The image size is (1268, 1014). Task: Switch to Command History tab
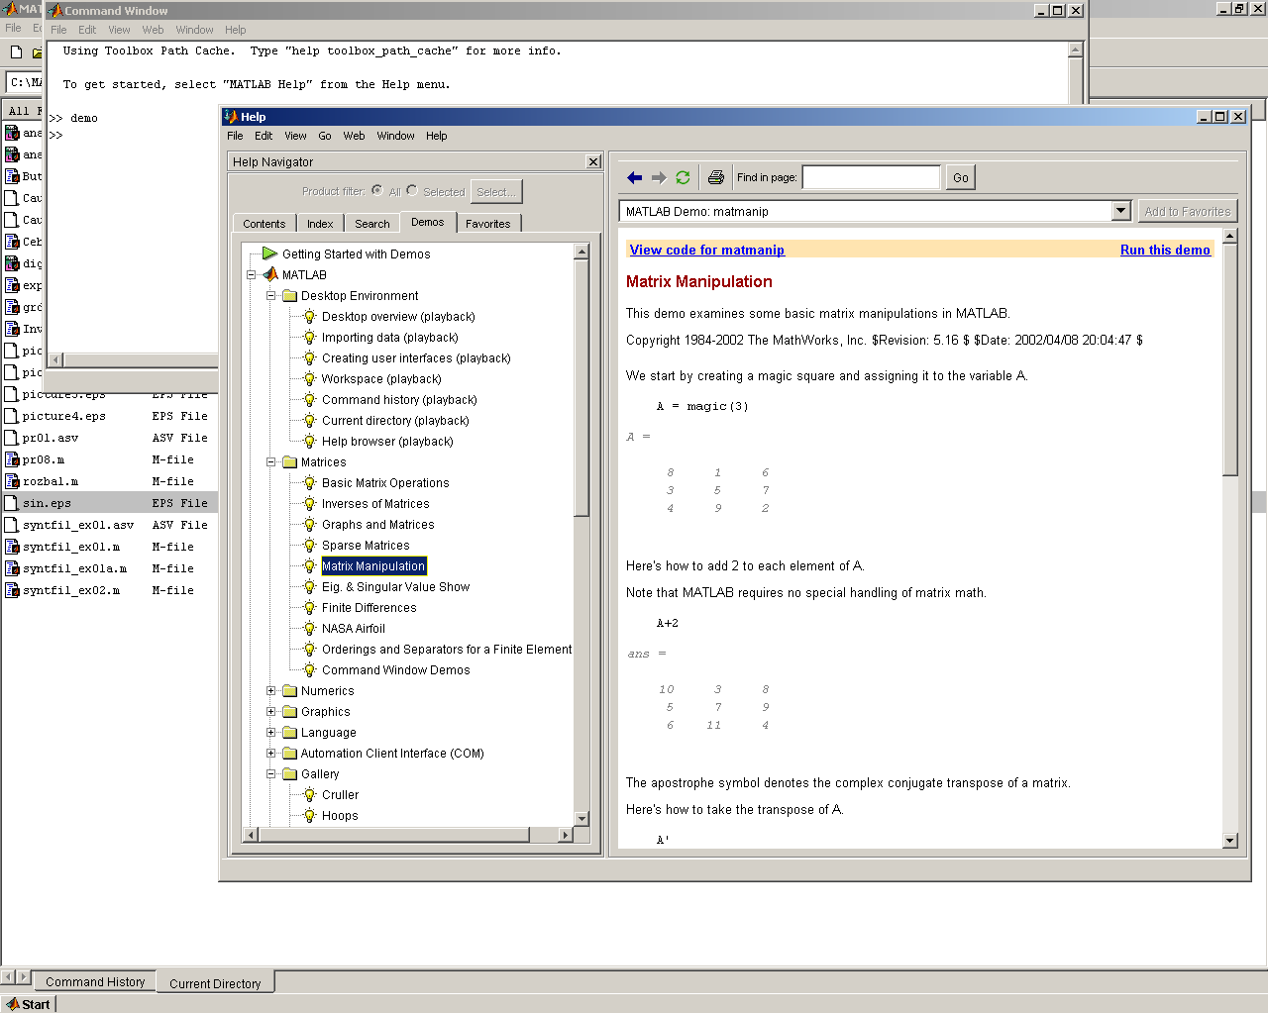coord(95,982)
